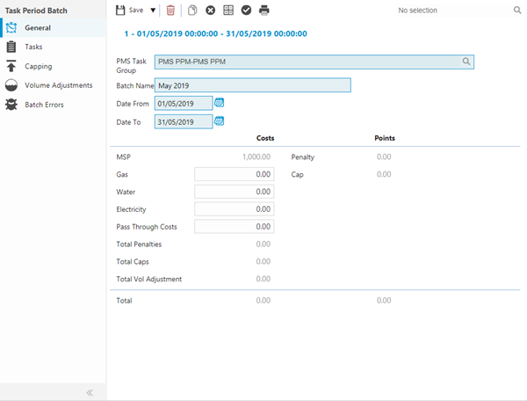Switch to the Tasks section
Screen dimensions: 527x401
pyautogui.click(x=33, y=47)
